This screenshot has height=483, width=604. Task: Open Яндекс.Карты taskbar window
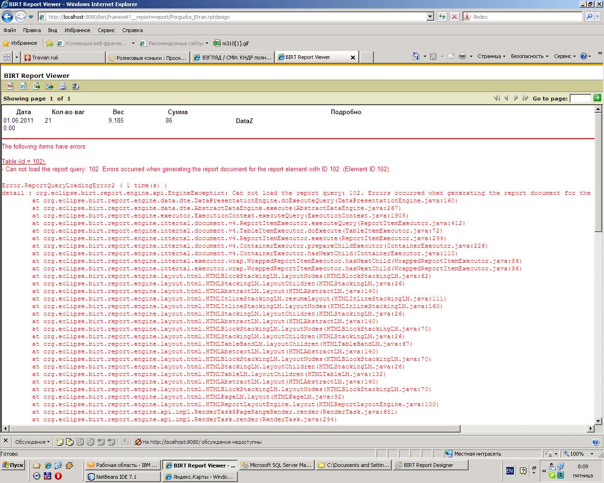tap(200, 477)
